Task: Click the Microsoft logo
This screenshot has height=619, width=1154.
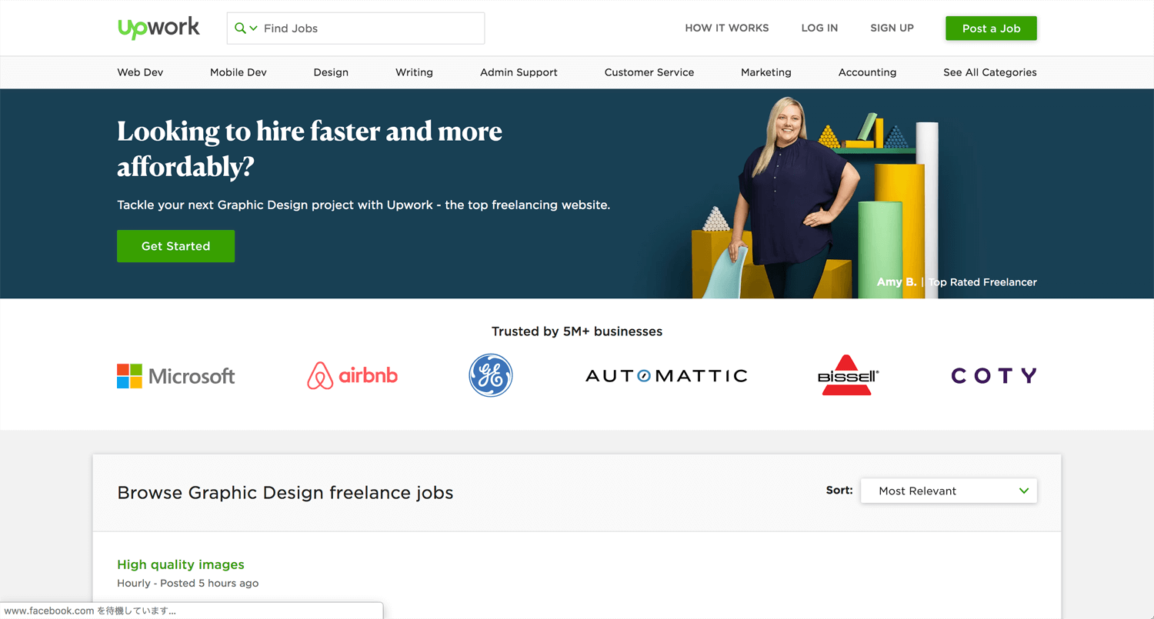Action: 175,376
